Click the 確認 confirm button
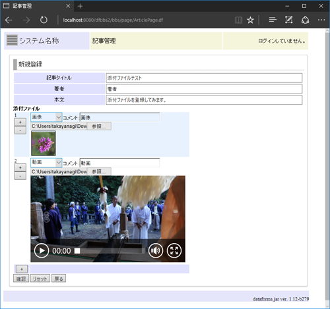 [21, 279]
